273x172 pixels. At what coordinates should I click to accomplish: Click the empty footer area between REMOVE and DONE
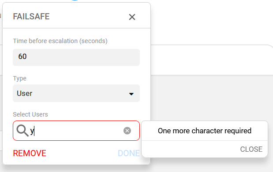coord(82,153)
